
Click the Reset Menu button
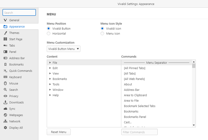coord(59,132)
